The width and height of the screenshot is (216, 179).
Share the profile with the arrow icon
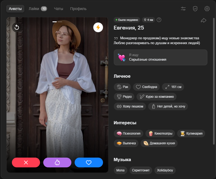(204, 20)
